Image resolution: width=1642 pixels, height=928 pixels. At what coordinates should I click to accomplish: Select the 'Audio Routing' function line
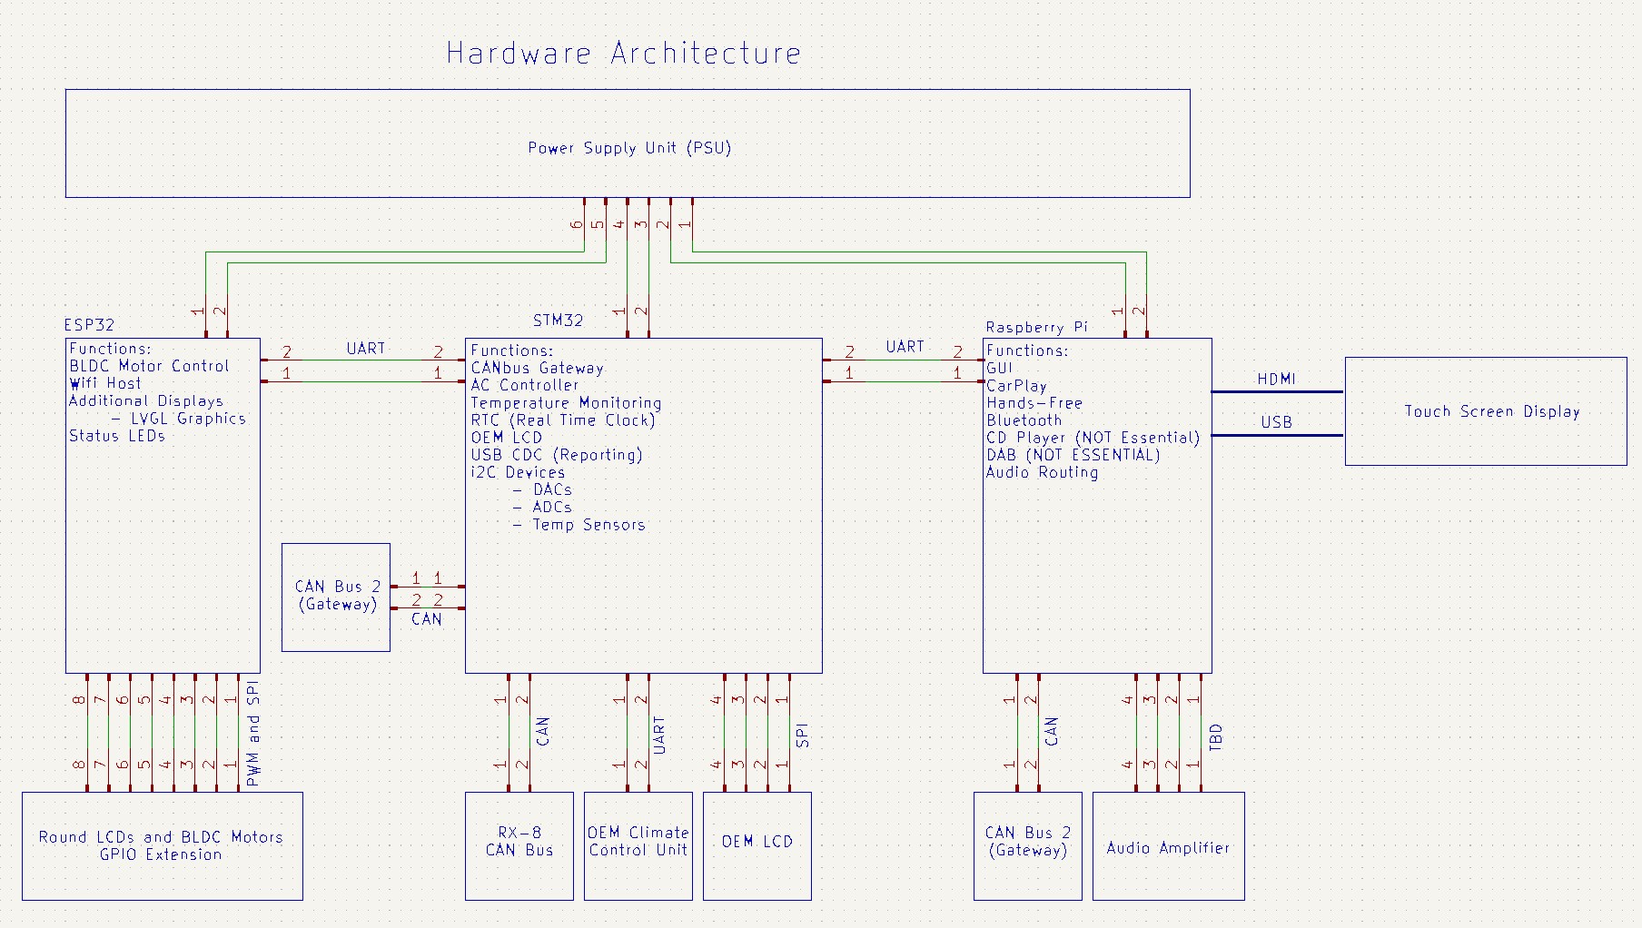pos(1043,472)
